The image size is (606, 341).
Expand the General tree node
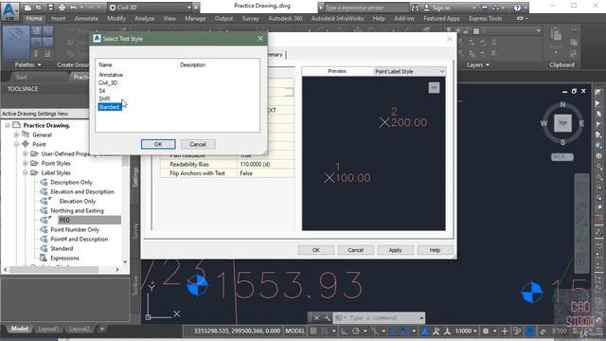click(x=16, y=135)
